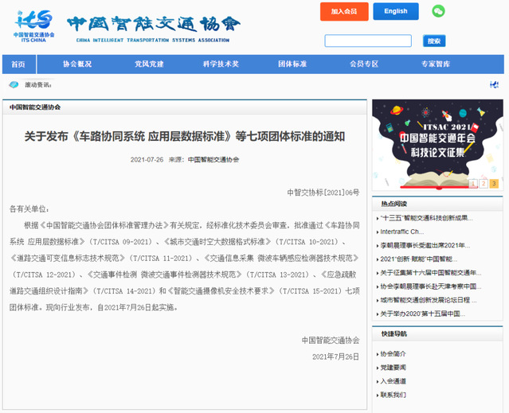Viewport: 509px width, 413px height.
Task: Open the 首页 home menu item
Action: click(18, 64)
